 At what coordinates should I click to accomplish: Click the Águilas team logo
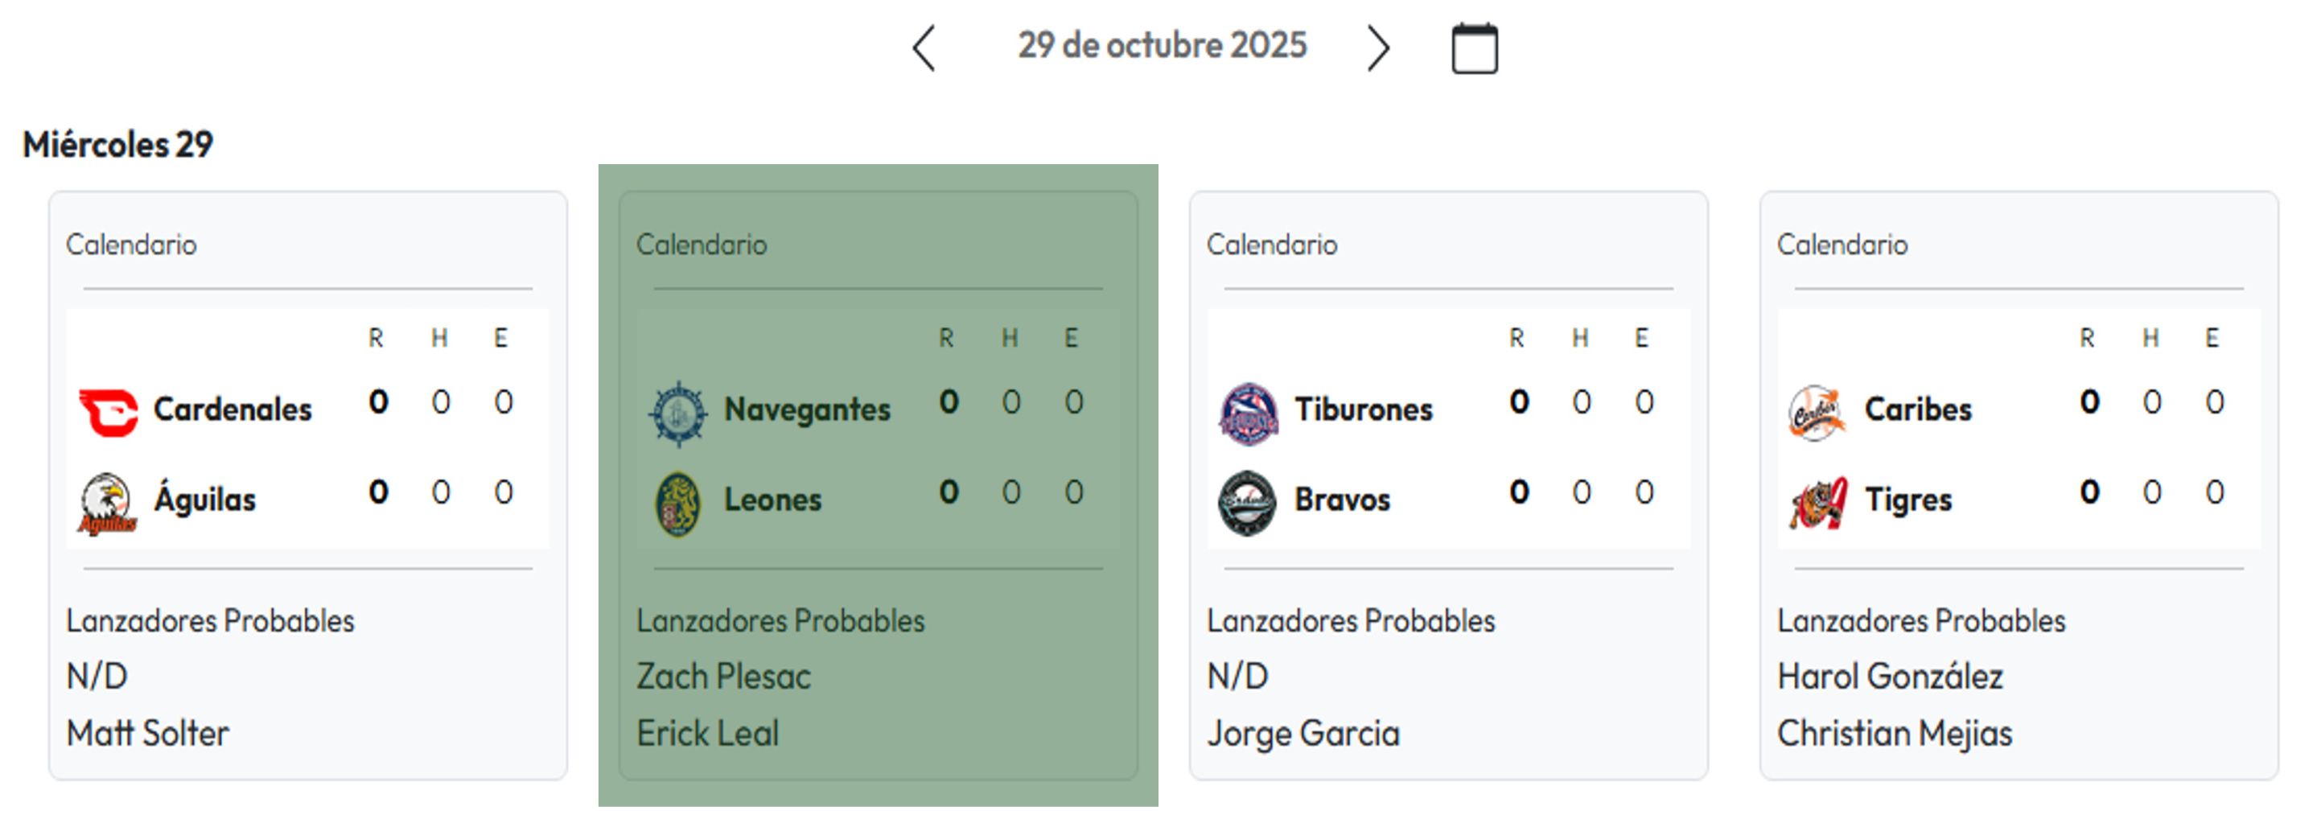click(x=107, y=503)
